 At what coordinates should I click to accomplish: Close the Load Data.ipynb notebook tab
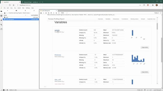(56, 11)
